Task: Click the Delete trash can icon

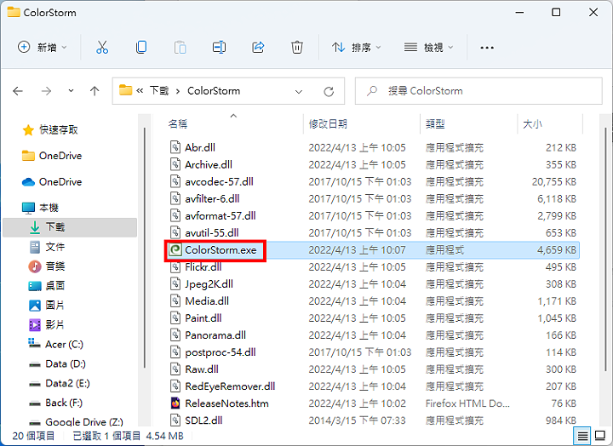Action: (x=297, y=48)
